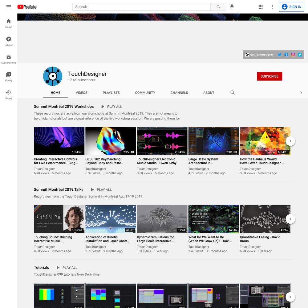Open the COMMUNITY tab
The image size is (308, 308).
point(145,93)
